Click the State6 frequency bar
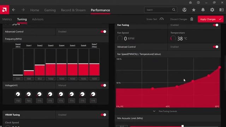Image resolution: width=226 pixels, height=127 pixels. click(x=83, y=62)
